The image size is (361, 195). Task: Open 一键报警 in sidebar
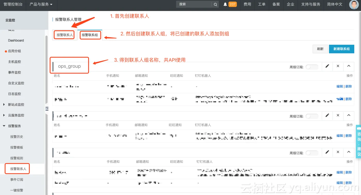(x=17, y=190)
